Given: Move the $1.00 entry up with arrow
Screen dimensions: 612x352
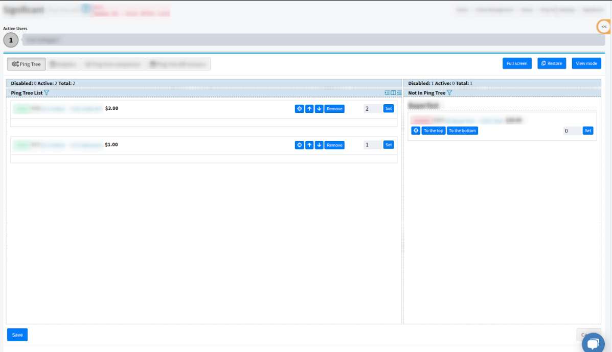Looking at the screenshot, I should pos(309,145).
